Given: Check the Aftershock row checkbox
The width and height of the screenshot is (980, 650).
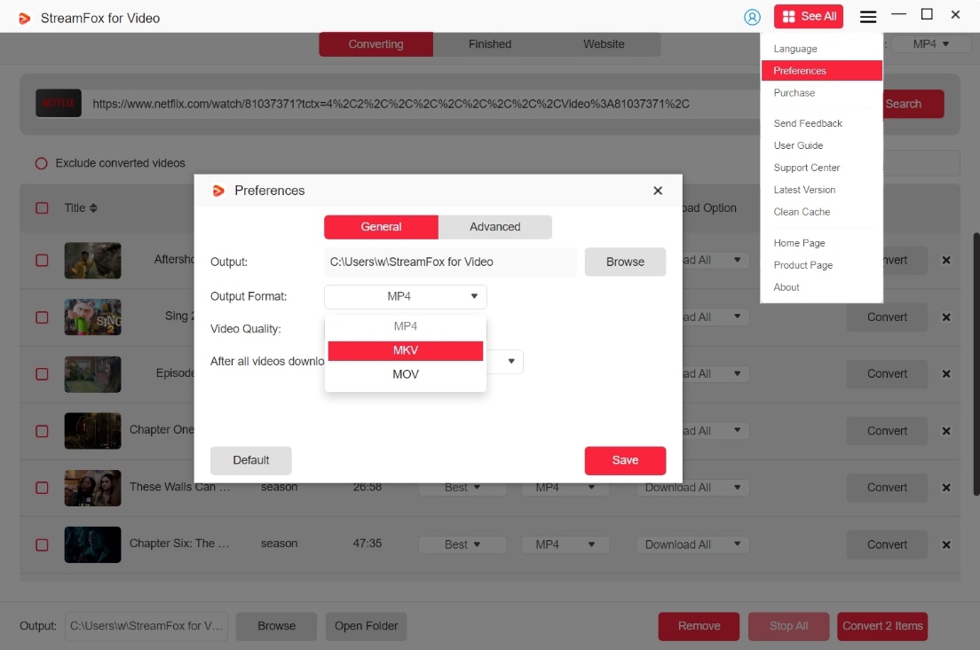Looking at the screenshot, I should pyautogui.click(x=42, y=261).
